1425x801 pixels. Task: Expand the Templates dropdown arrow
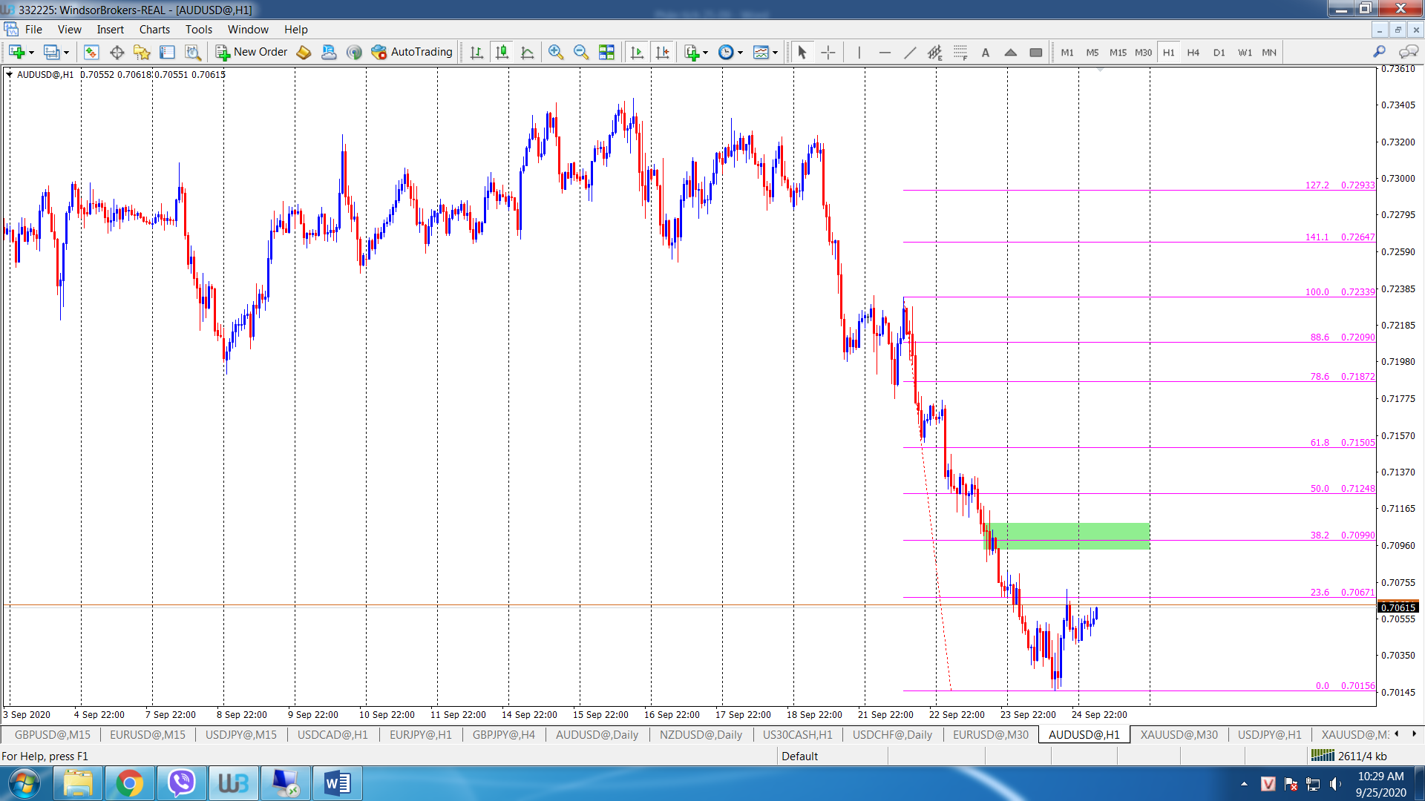coord(775,53)
